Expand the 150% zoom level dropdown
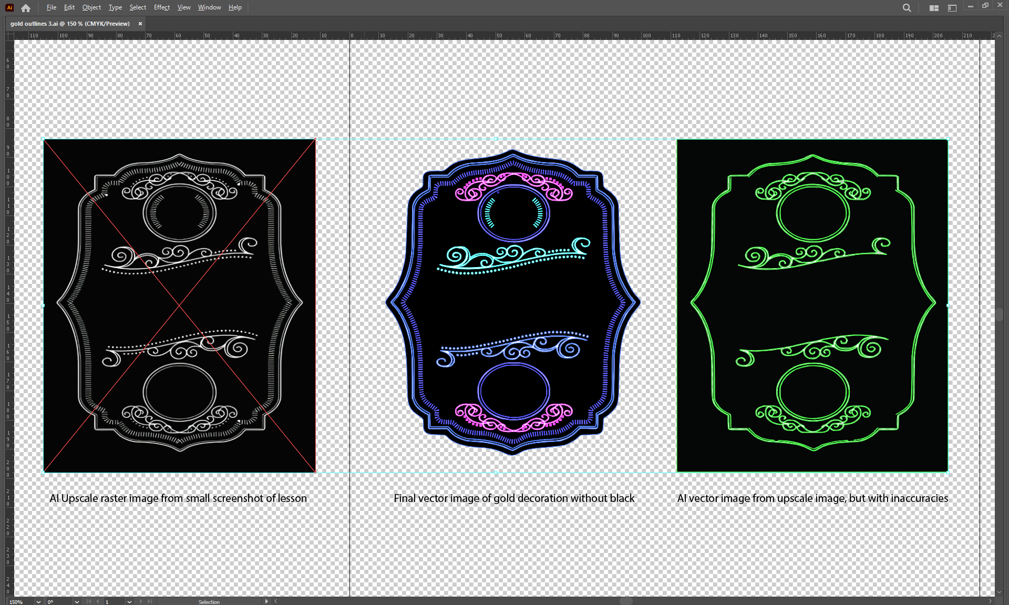This screenshot has width=1009, height=605. pos(38,602)
